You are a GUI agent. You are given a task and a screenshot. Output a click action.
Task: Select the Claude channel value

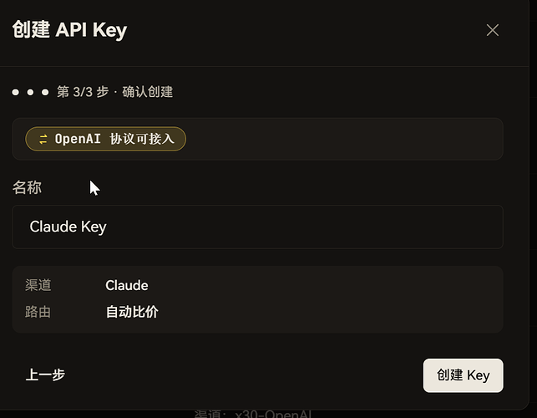pyautogui.click(x=127, y=285)
